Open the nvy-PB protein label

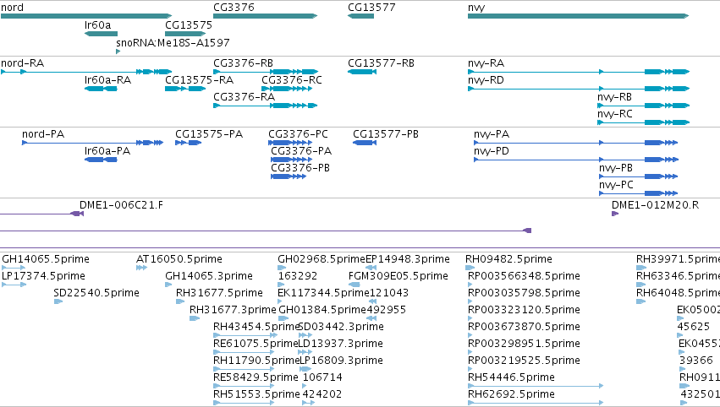[616, 168]
